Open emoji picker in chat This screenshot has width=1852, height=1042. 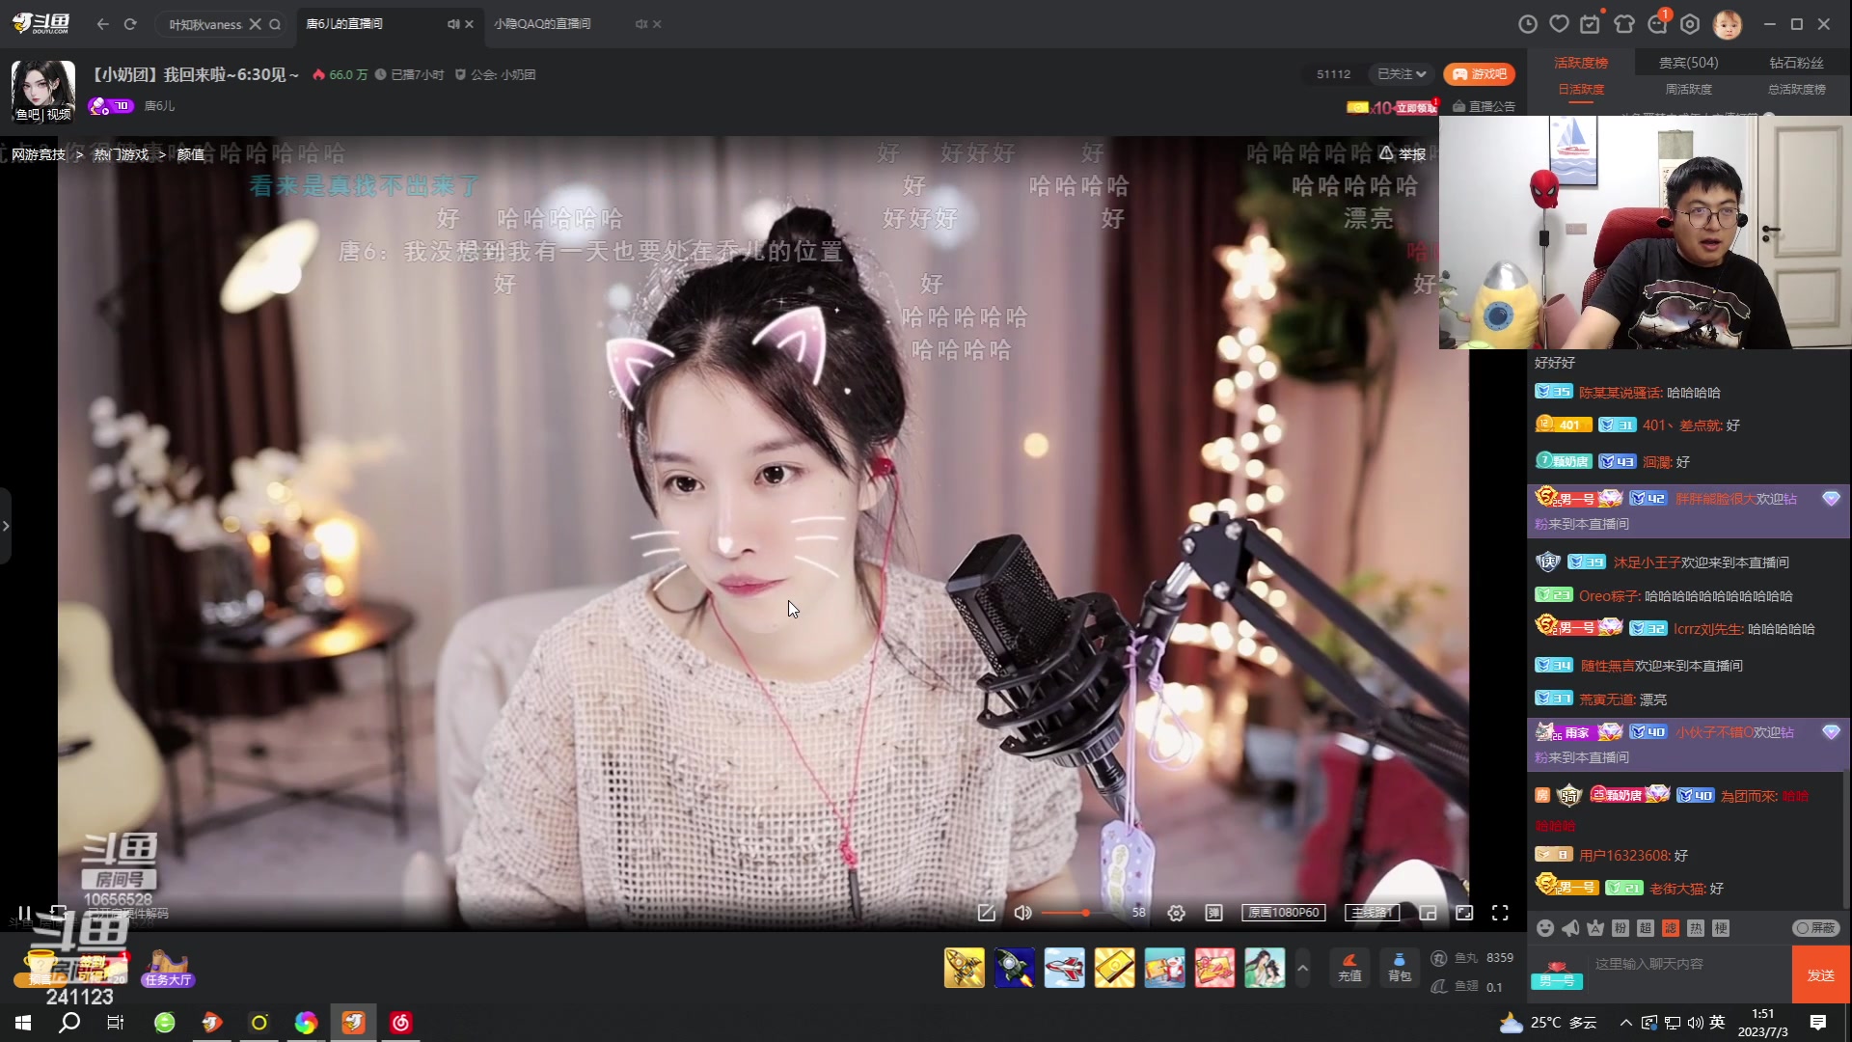tap(1545, 928)
